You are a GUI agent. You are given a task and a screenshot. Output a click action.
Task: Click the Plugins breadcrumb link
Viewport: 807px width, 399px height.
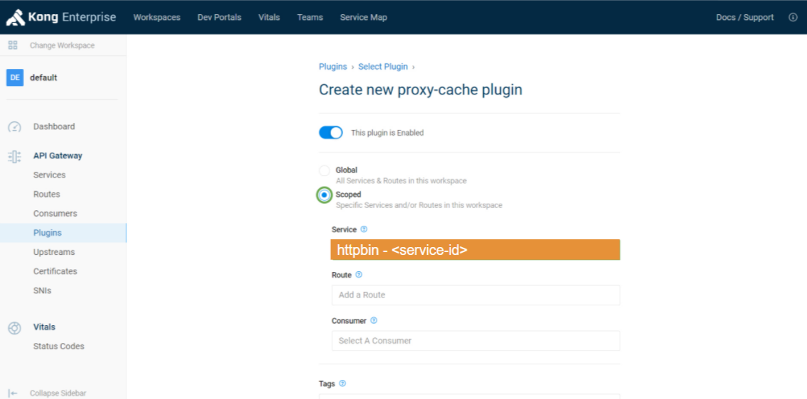pos(333,66)
